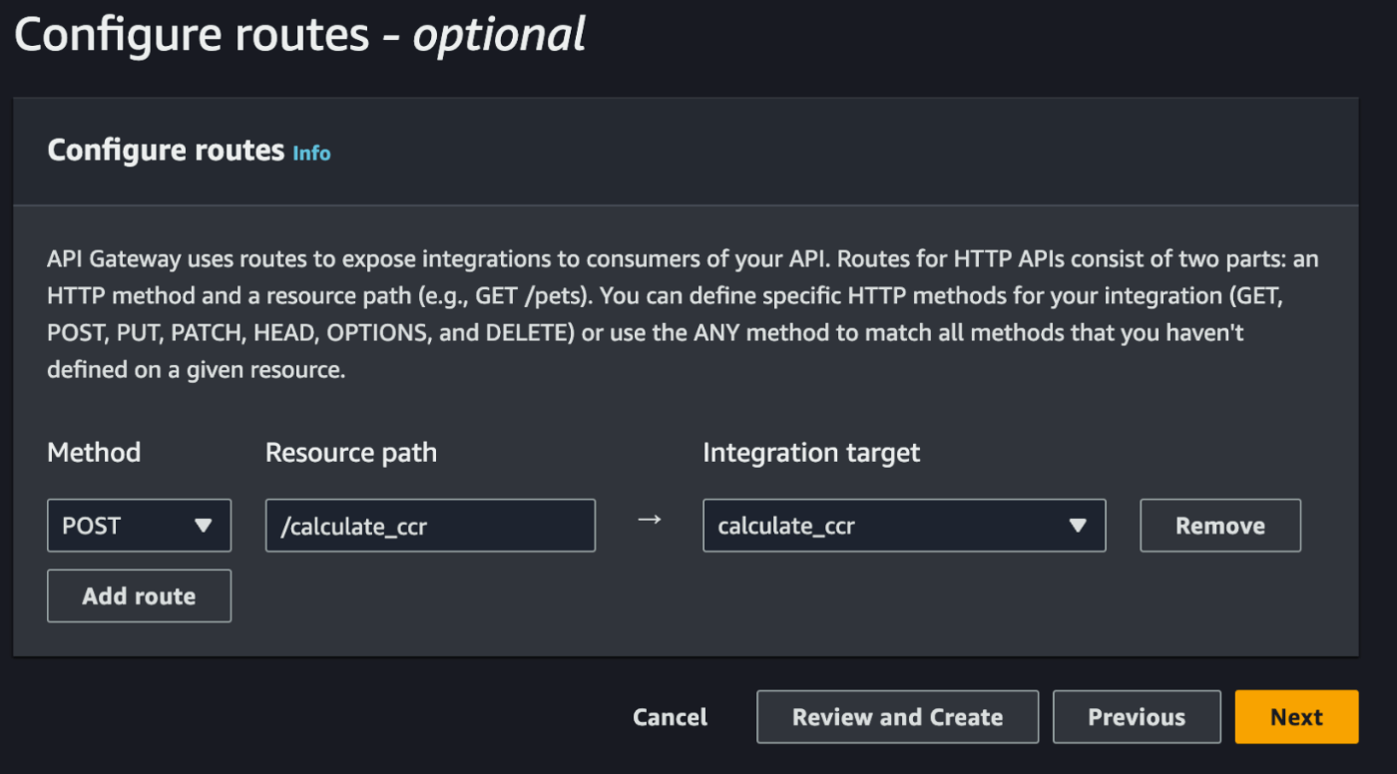Click the word optional in the page title
The width and height of the screenshot is (1397, 774).
(499, 36)
